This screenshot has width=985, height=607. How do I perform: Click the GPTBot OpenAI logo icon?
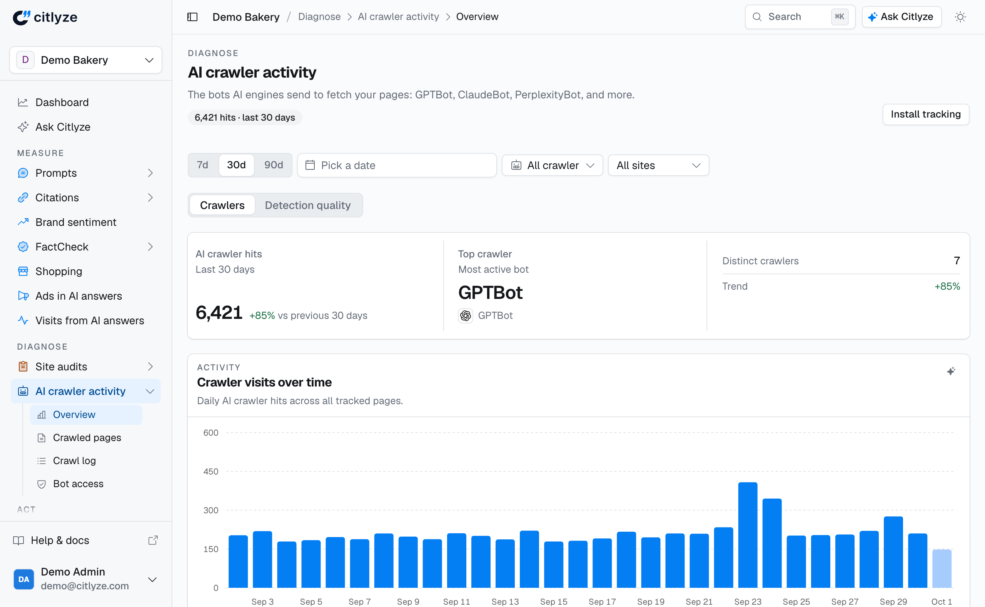click(x=466, y=315)
